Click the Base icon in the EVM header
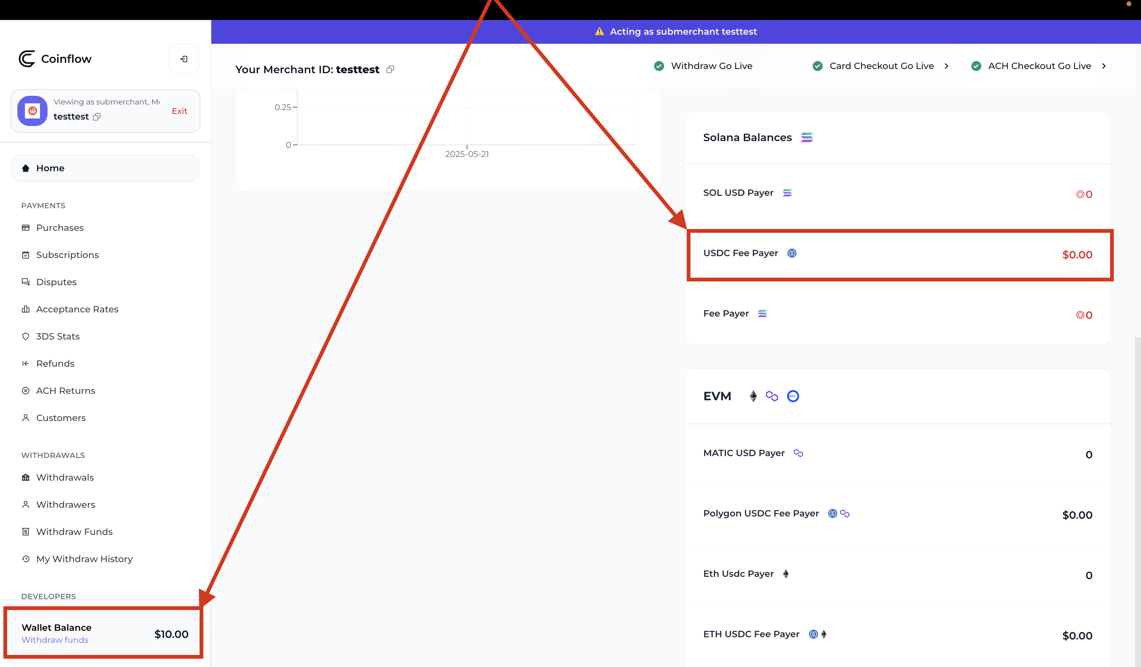The height and width of the screenshot is (667, 1141). (793, 396)
